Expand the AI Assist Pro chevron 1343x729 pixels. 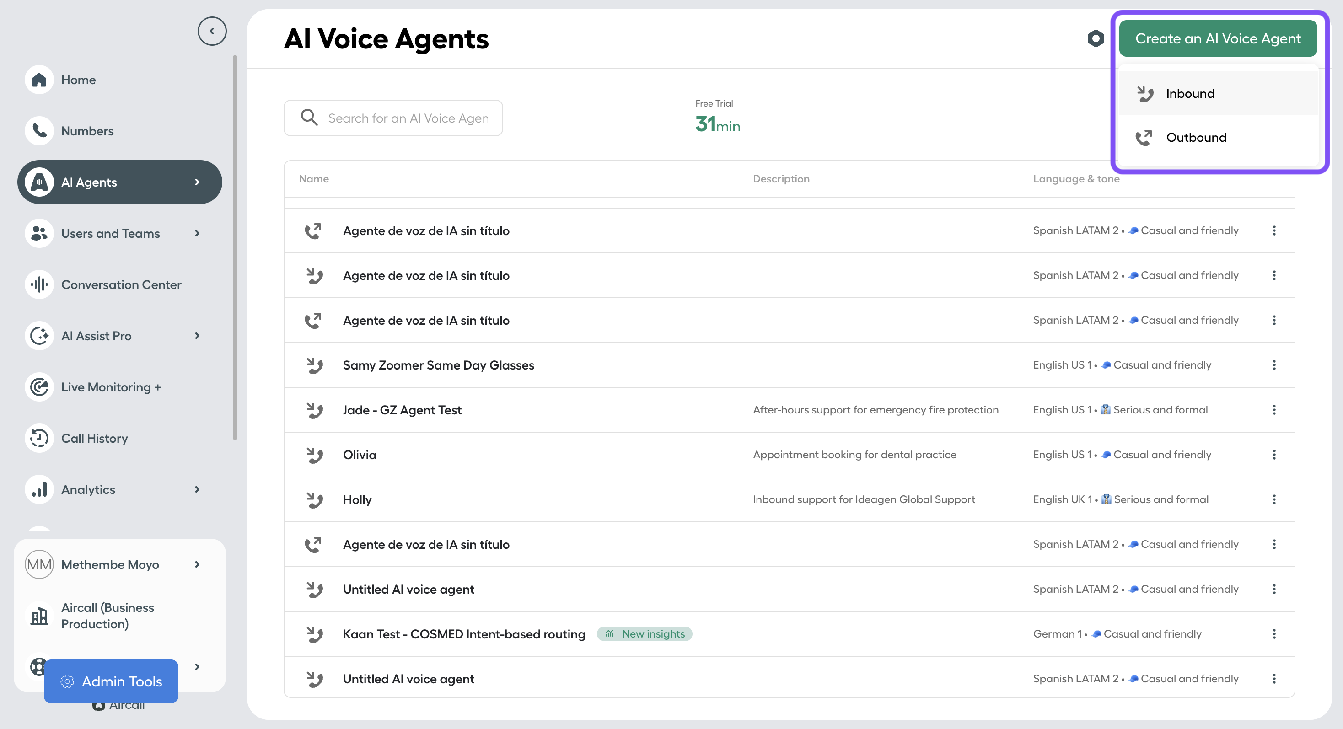197,336
